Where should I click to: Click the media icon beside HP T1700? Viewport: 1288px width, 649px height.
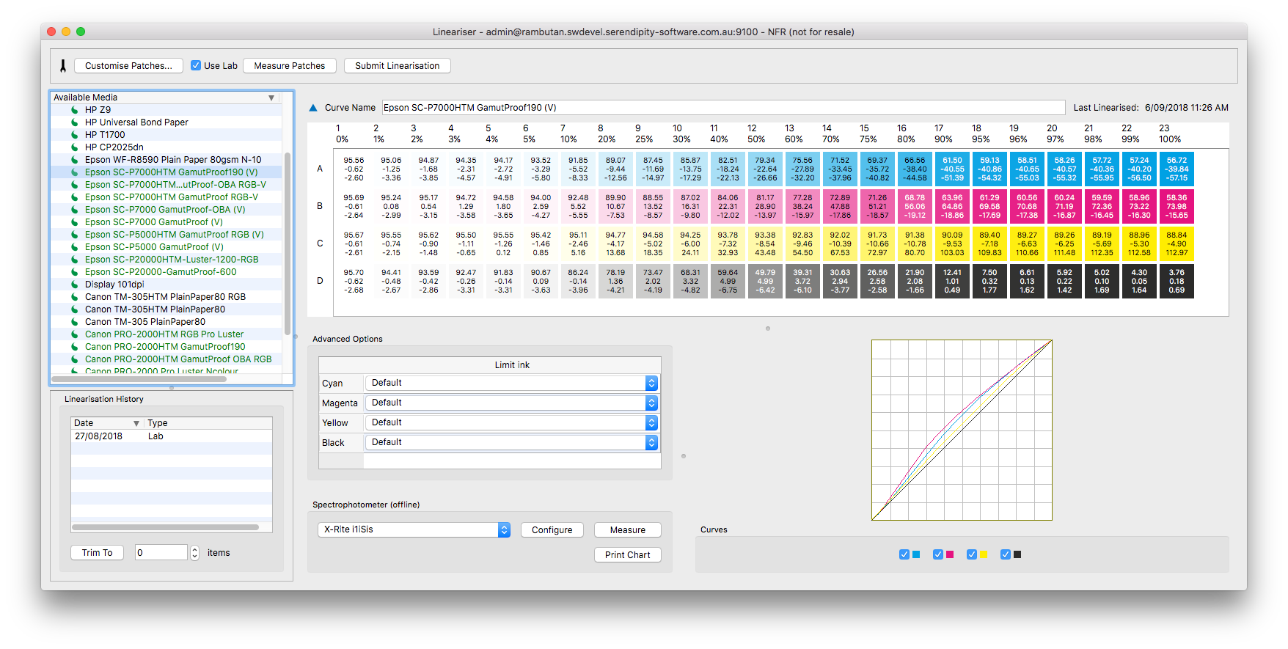point(75,135)
